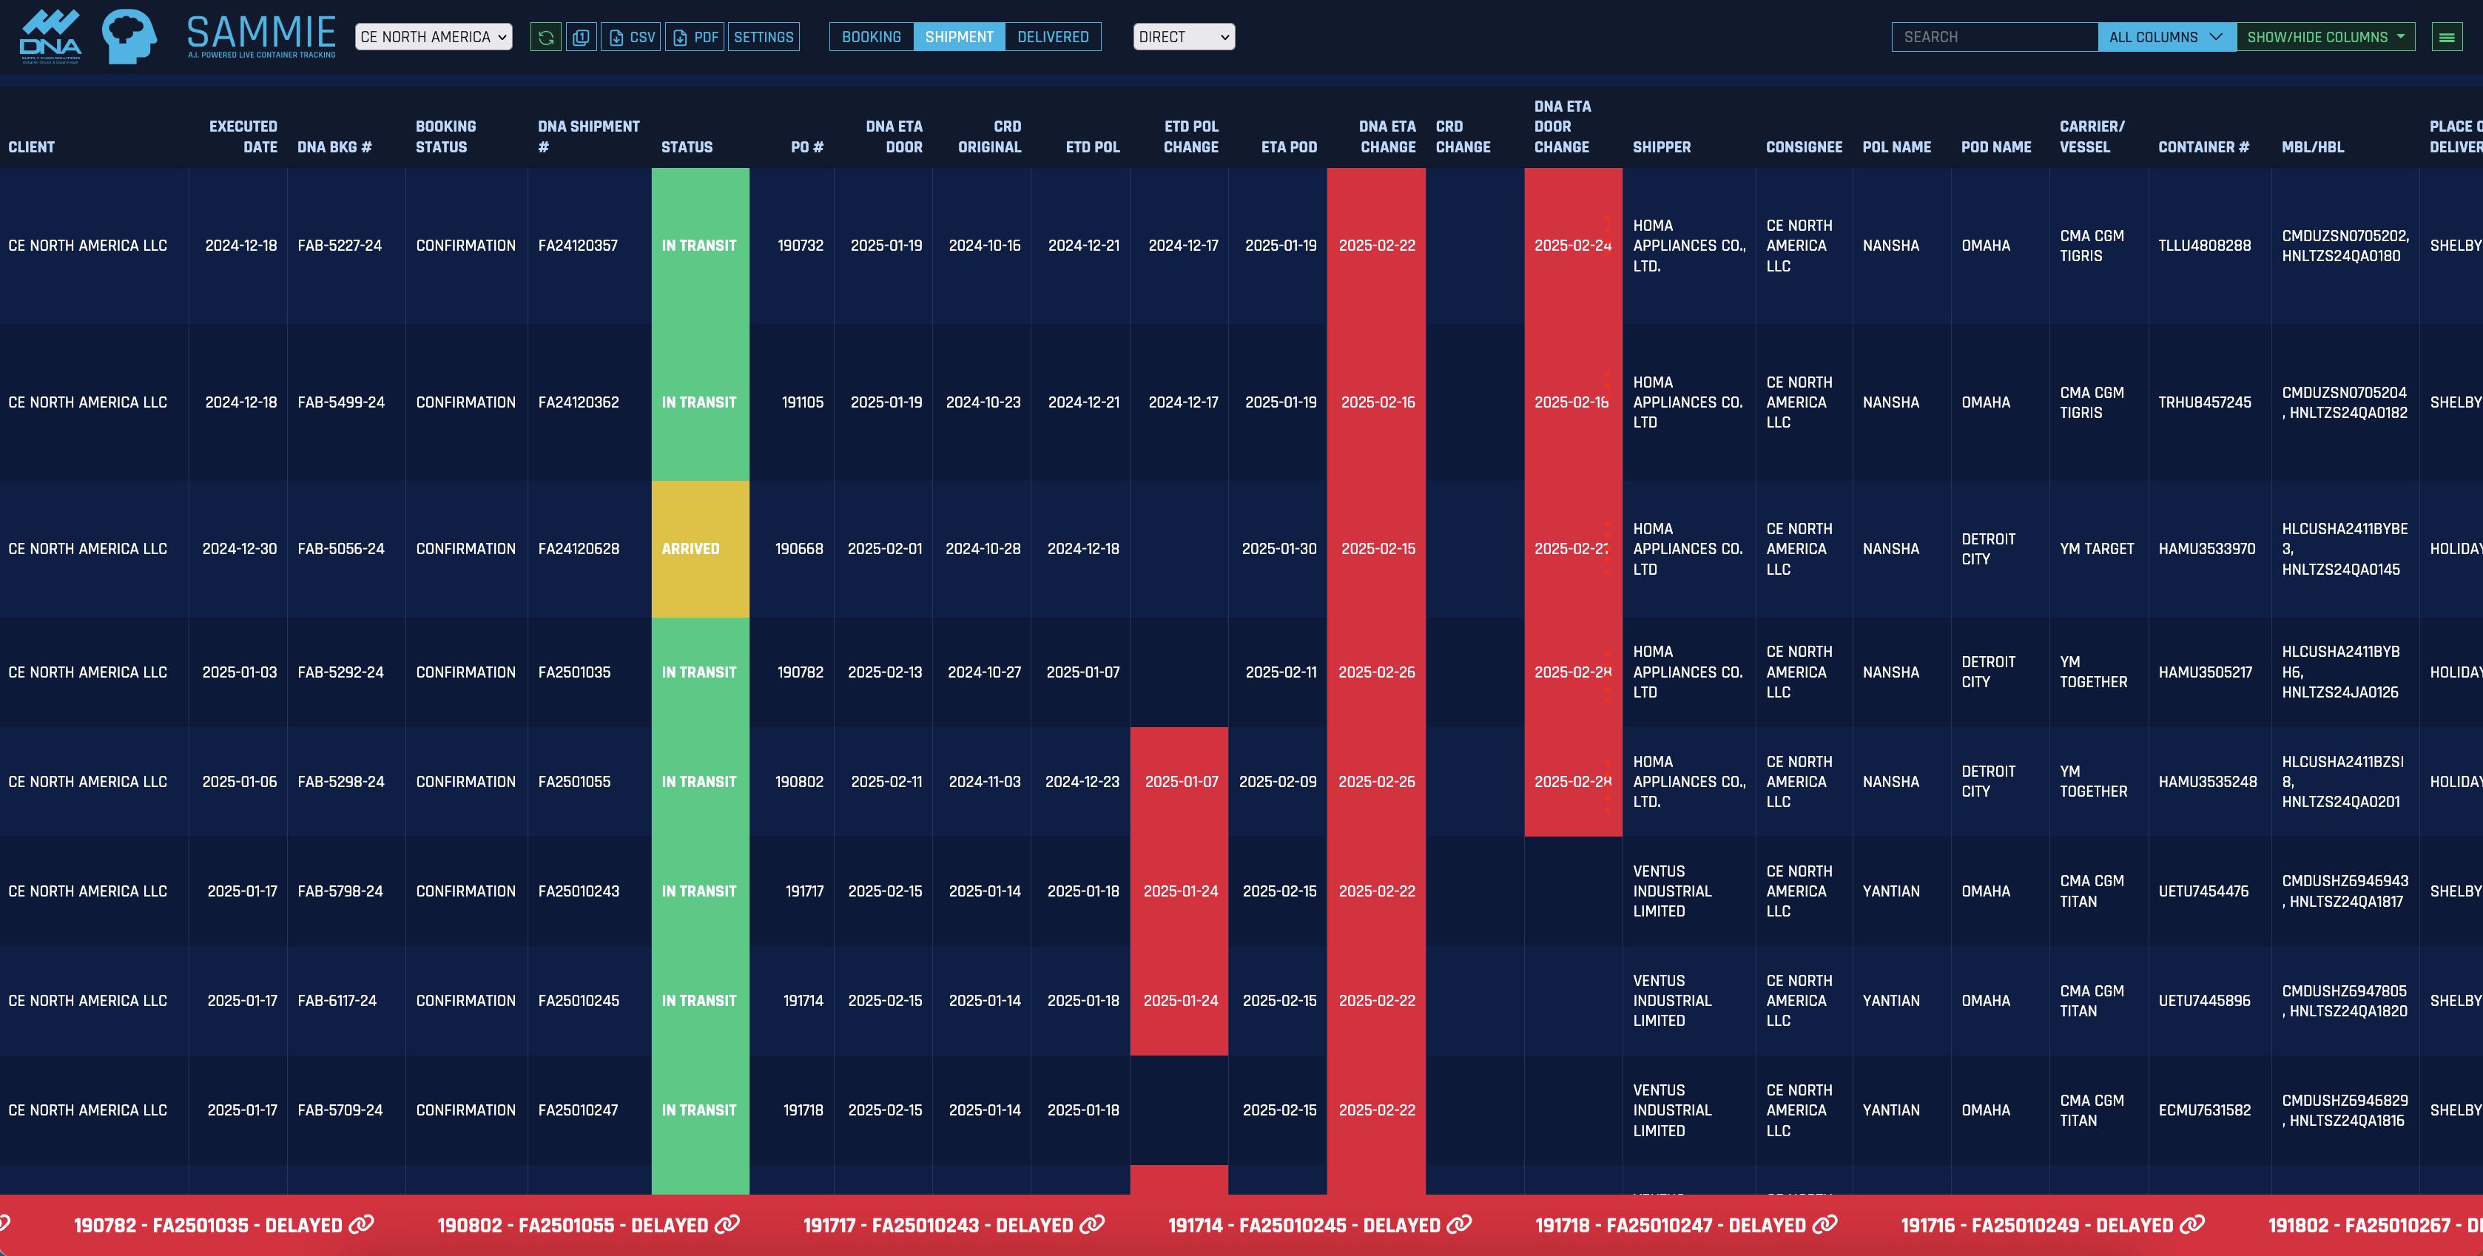Open link icon for 190782 - FA2501035 delayed
The width and height of the screenshot is (2483, 1256).
(362, 1224)
